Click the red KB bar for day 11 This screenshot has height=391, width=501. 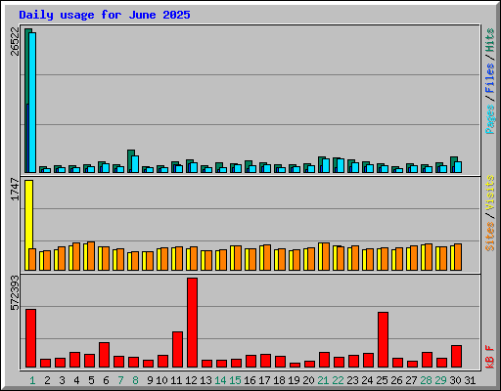click(x=177, y=350)
